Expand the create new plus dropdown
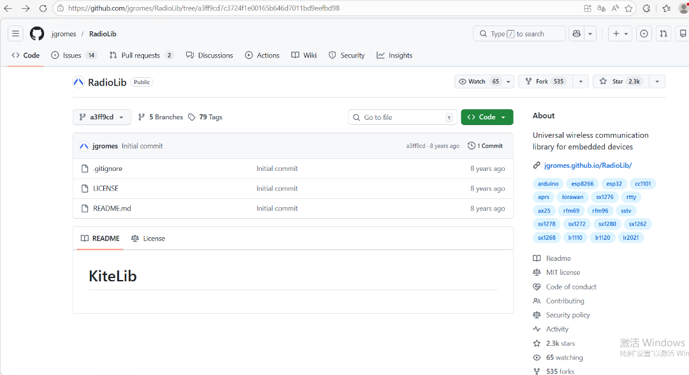This screenshot has width=689, height=375. (620, 34)
